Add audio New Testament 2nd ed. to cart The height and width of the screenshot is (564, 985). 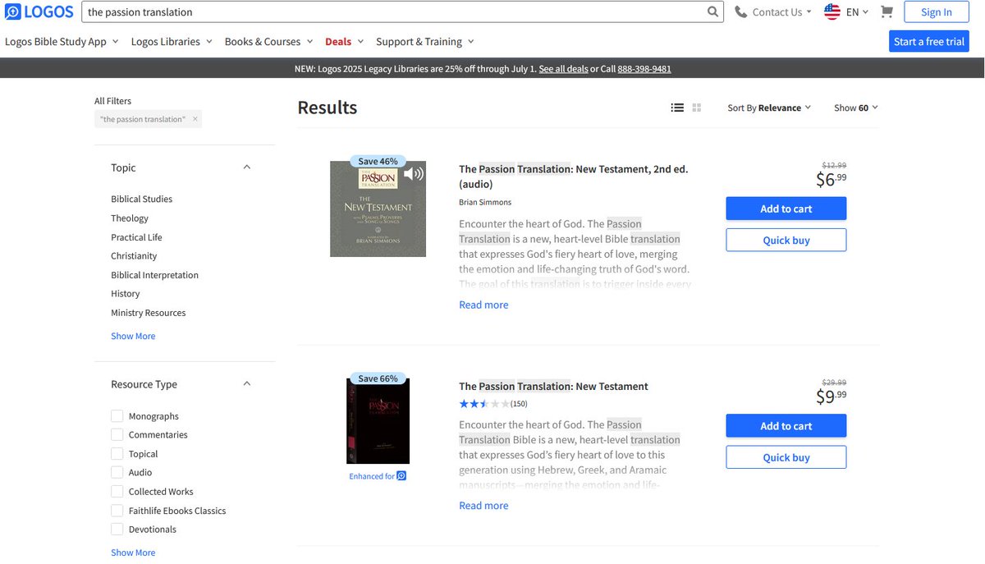pyautogui.click(x=786, y=209)
